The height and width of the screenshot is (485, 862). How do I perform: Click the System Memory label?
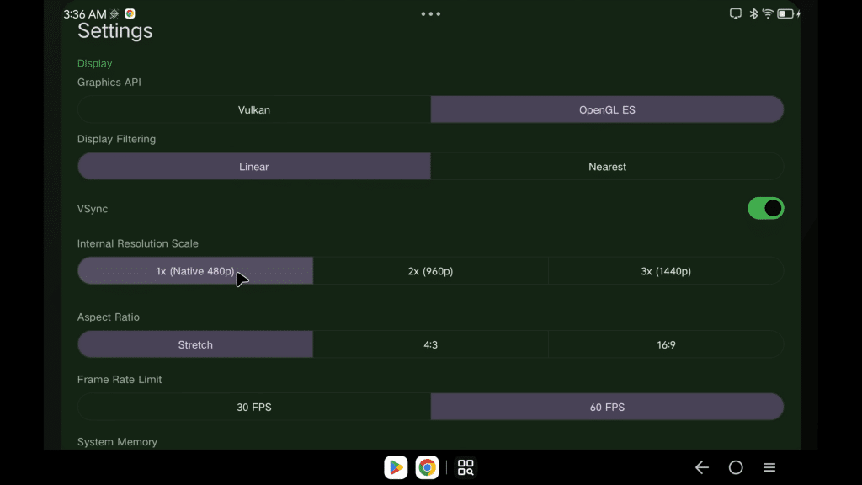click(117, 441)
